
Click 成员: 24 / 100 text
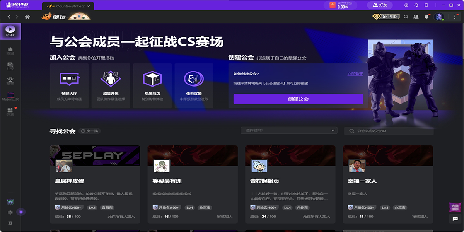coord(263,217)
